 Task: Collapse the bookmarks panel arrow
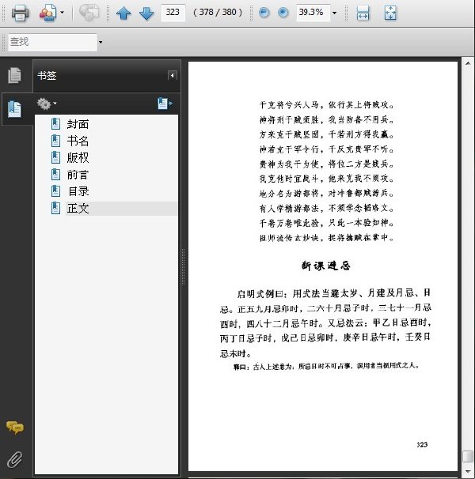pyautogui.click(x=173, y=75)
